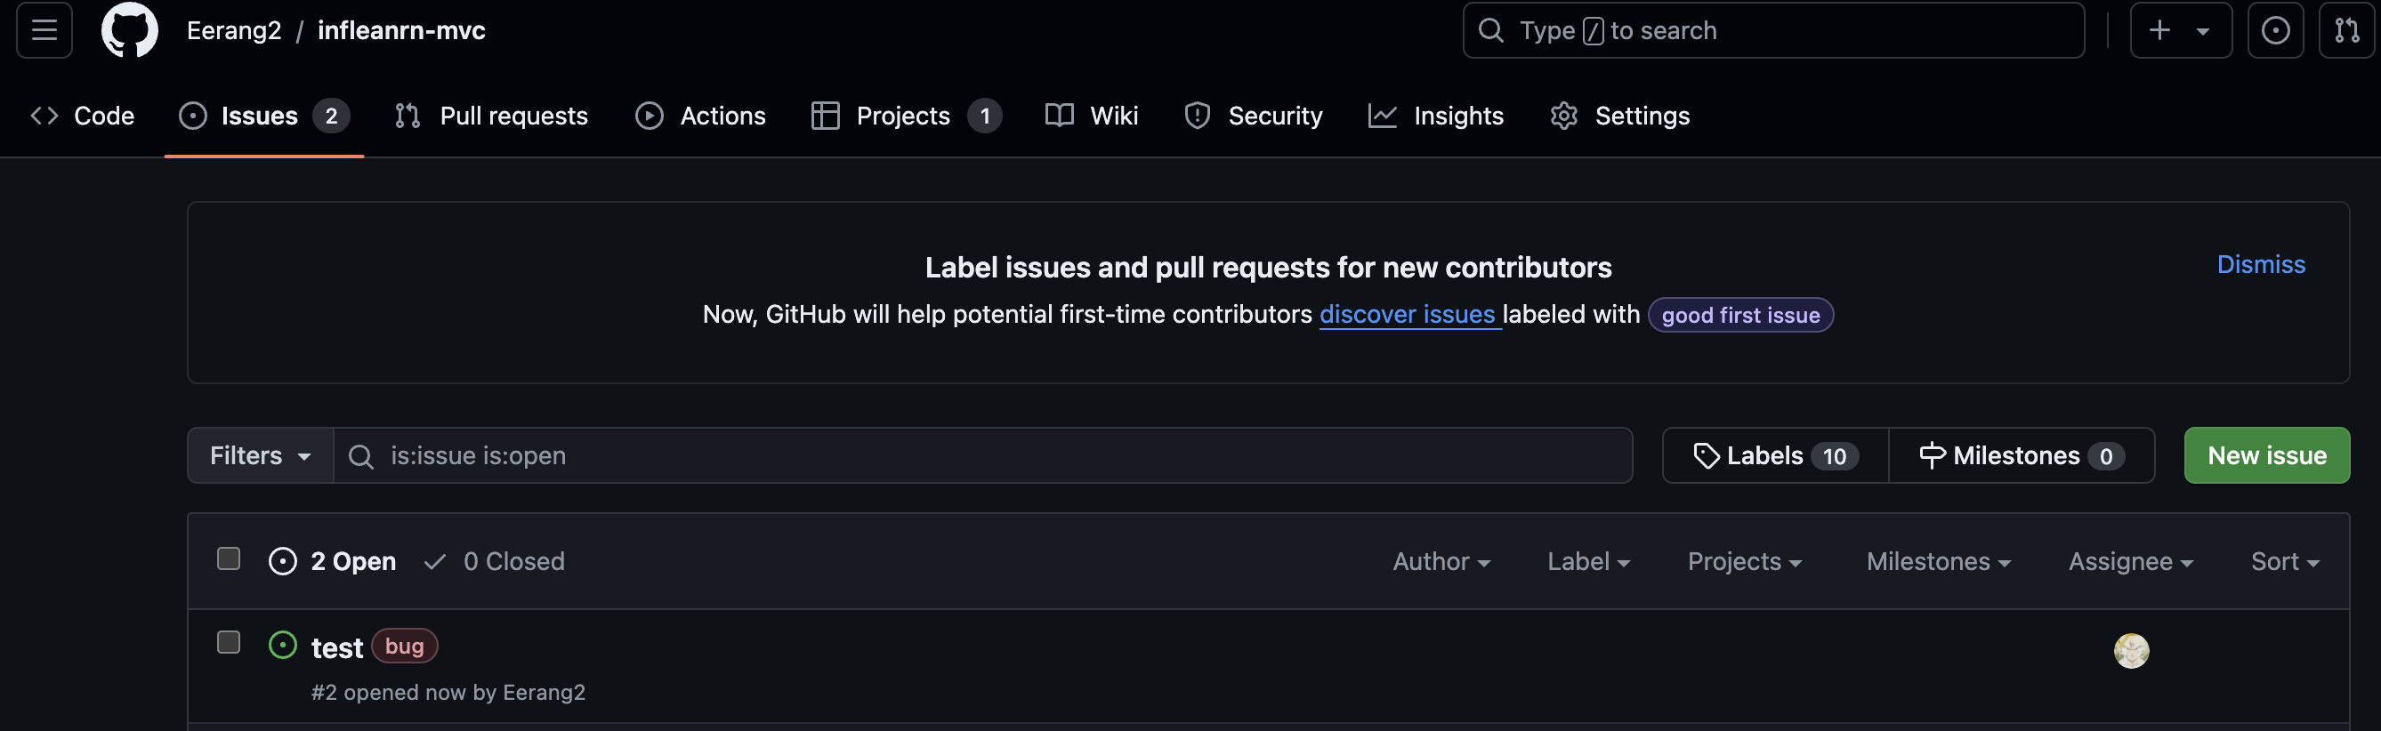Go to the GitHub homepage logo

(x=129, y=30)
